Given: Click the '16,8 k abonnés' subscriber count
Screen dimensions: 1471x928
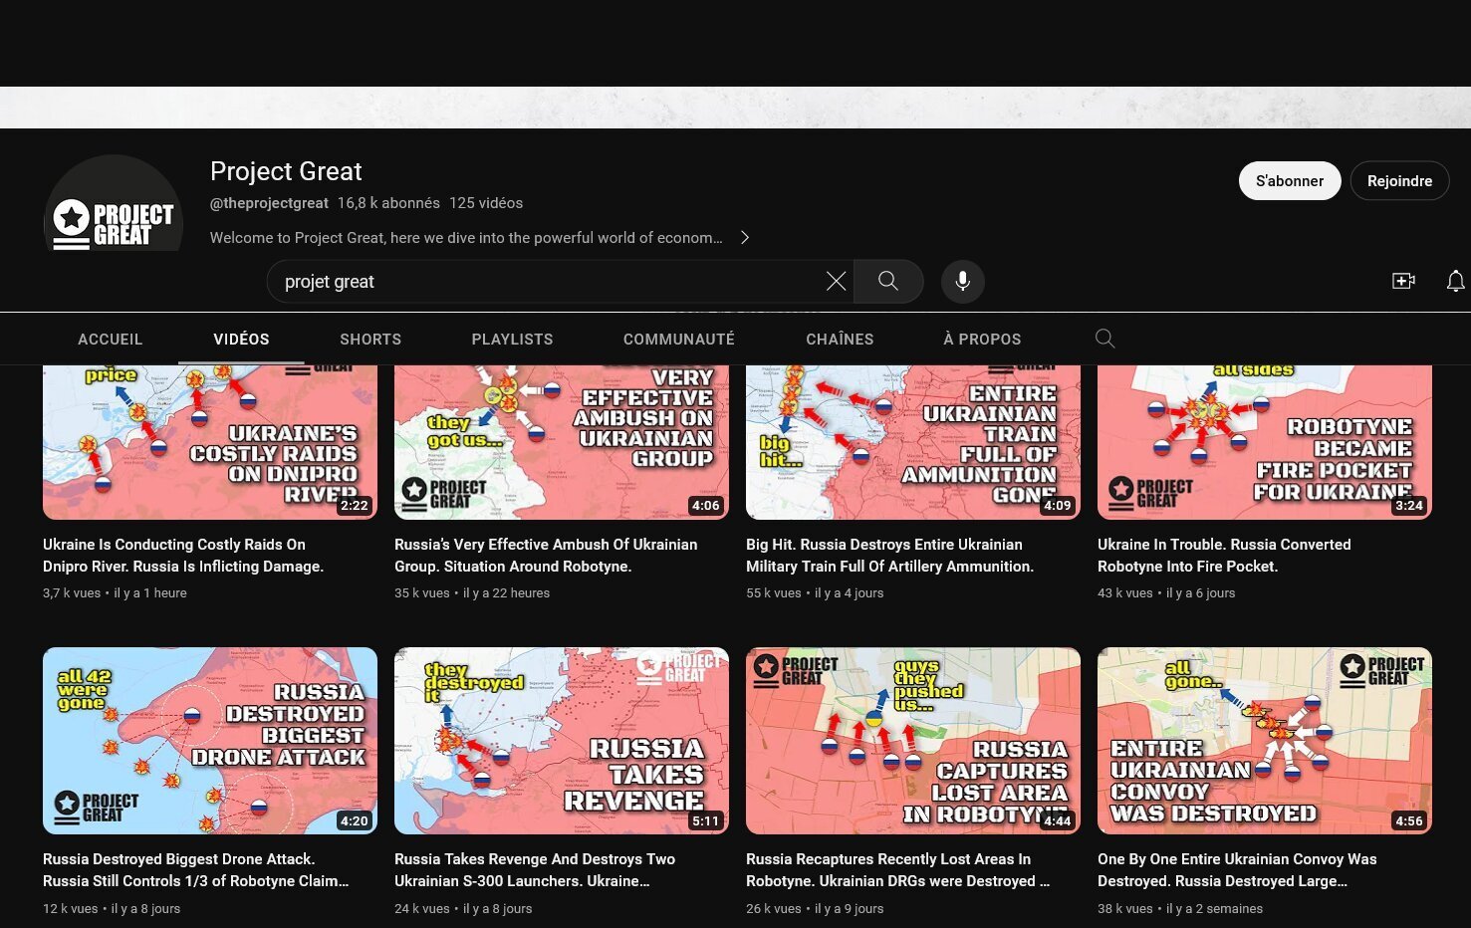Looking at the screenshot, I should [388, 203].
